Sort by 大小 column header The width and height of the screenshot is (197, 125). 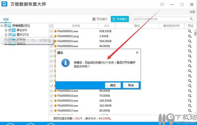point(107,26)
